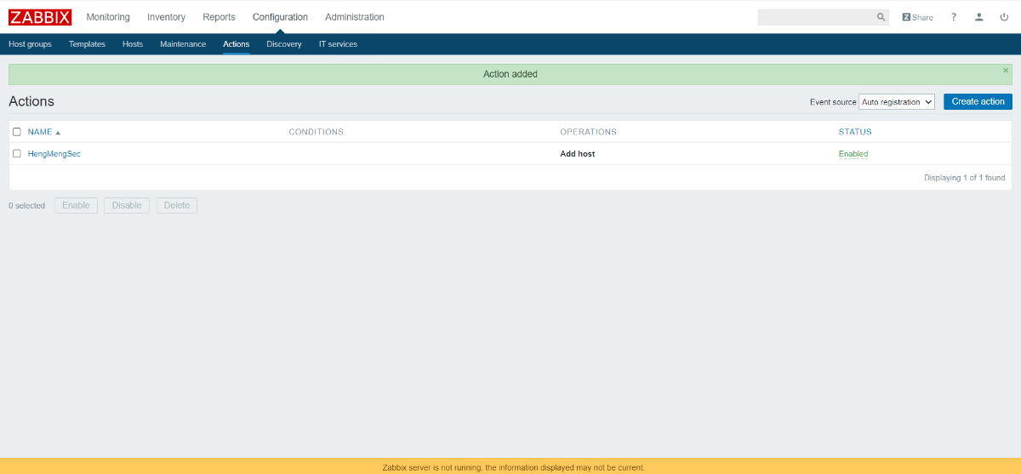Click the Create action button
This screenshot has height=474, width=1021.
(x=978, y=101)
